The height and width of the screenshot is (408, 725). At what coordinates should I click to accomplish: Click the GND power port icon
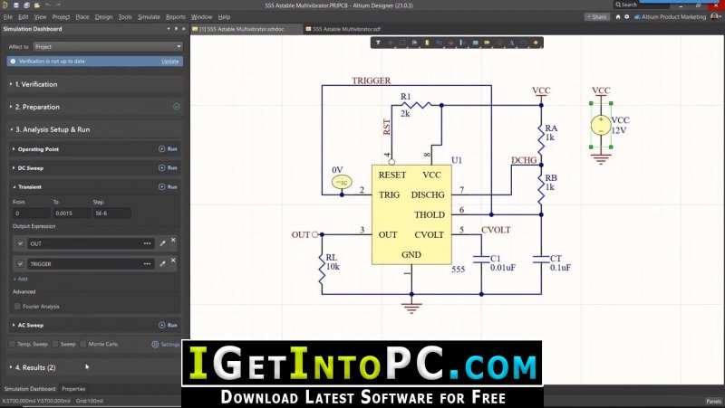coord(450,43)
